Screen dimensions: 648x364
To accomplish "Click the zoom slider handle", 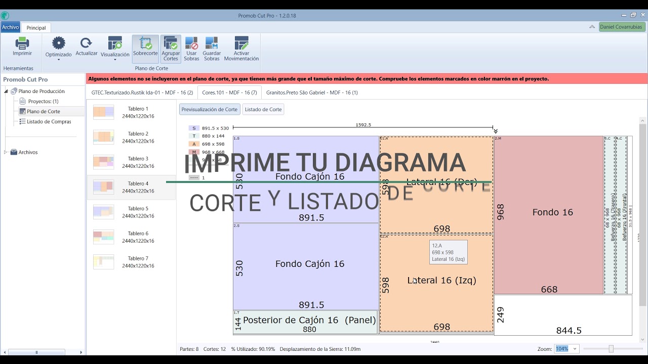I will click(x=611, y=349).
